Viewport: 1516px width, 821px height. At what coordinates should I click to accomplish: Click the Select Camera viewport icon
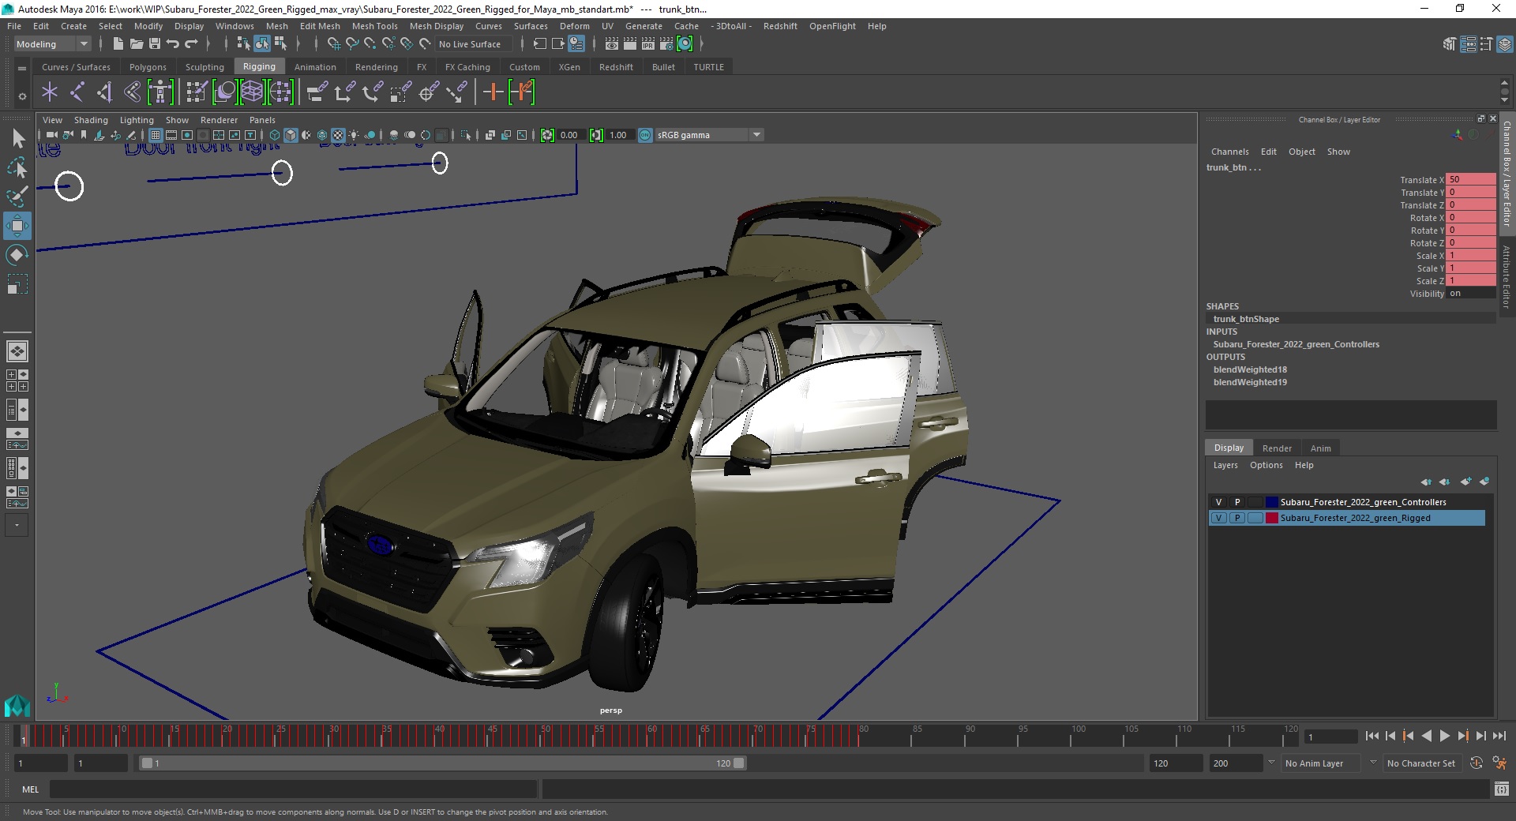(x=52, y=135)
